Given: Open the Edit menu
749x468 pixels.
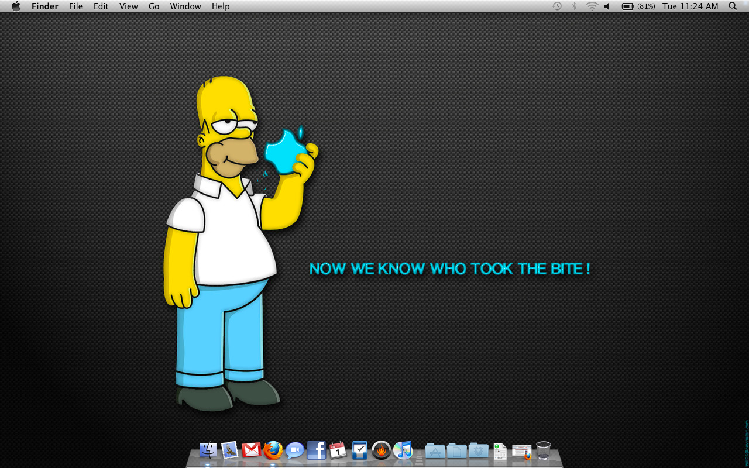Looking at the screenshot, I should [x=101, y=6].
